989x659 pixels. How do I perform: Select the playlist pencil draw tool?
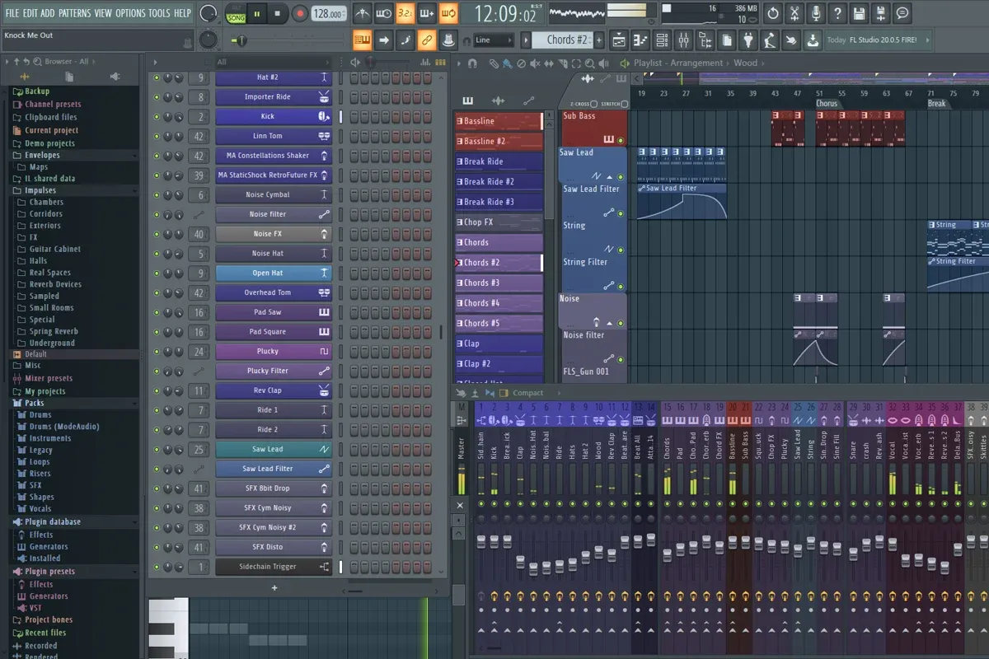493,63
